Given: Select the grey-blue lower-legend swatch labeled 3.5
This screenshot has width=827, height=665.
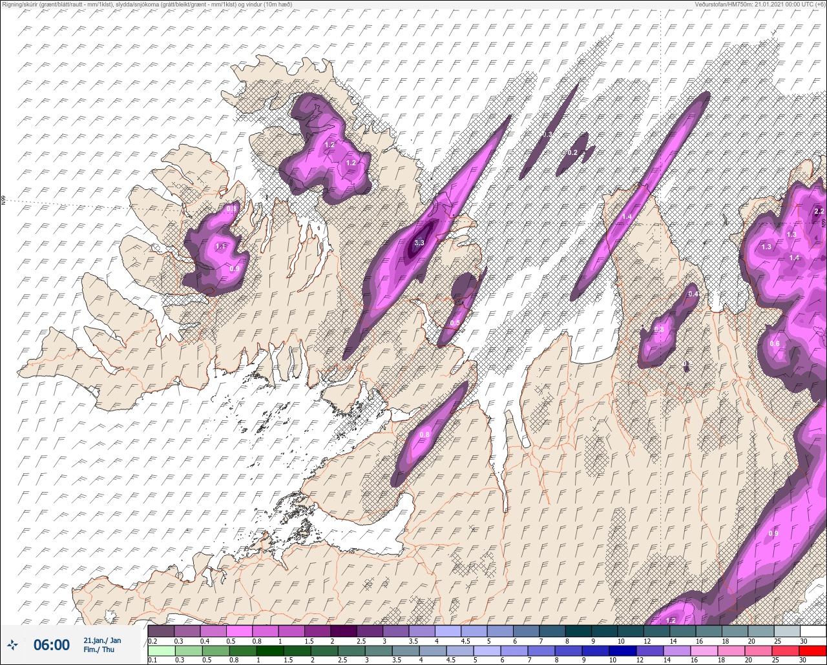Looking at the screenshot, I should [x=404, y=651].
